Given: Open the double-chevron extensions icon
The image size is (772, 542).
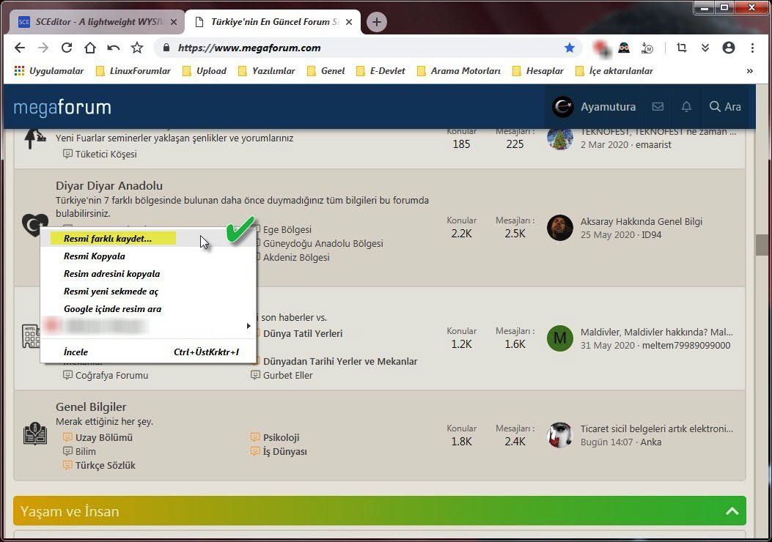Looking at the screenshot, I should (x=705, y=48).
